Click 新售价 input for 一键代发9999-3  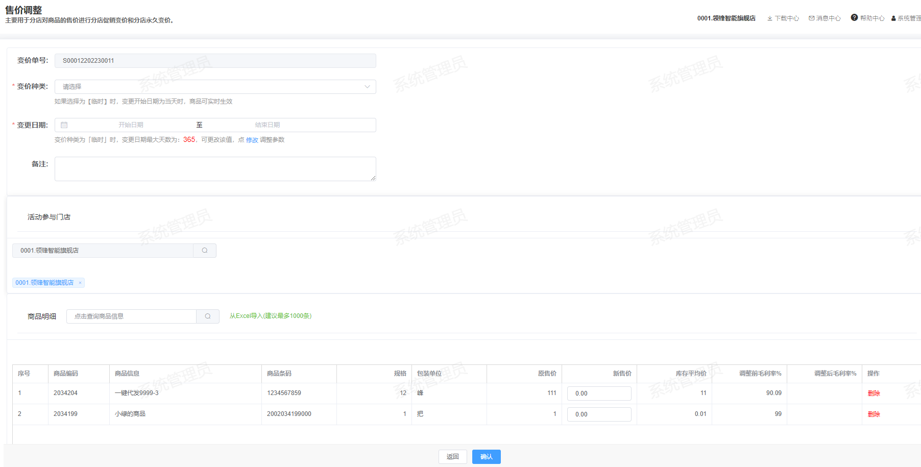(599, 394)
